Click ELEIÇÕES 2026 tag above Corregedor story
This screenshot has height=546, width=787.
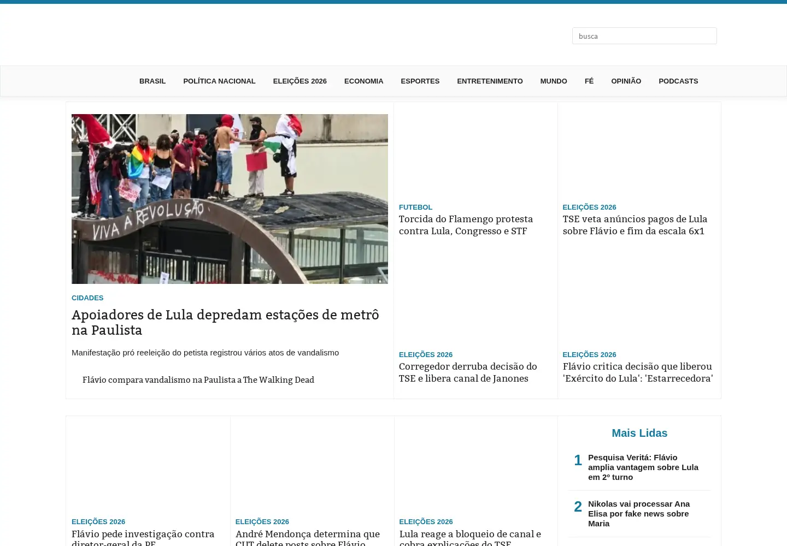[x=426, y=354]
